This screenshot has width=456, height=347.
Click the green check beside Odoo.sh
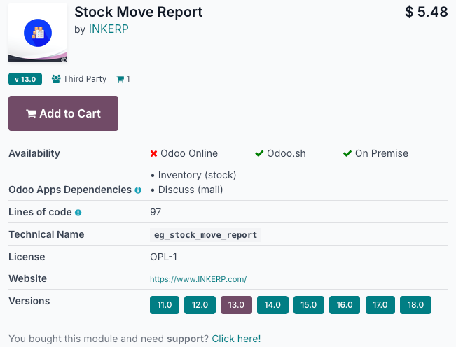click(259, 153)
